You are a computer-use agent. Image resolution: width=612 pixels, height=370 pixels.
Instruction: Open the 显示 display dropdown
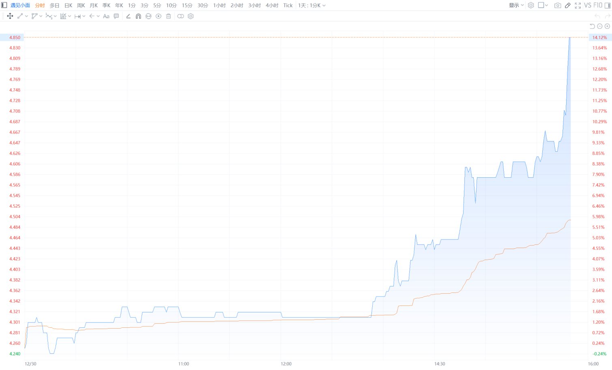pyautogui.click(x=516, y=5)
